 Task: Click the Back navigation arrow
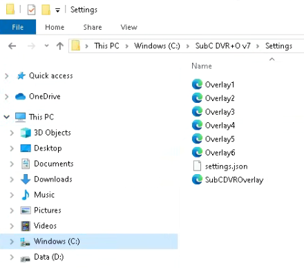(x=12, y=46)
